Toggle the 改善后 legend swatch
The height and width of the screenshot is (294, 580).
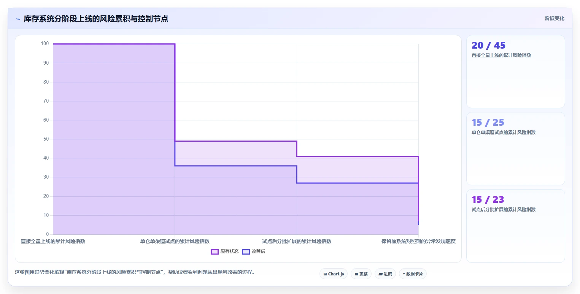click(246, 251)
